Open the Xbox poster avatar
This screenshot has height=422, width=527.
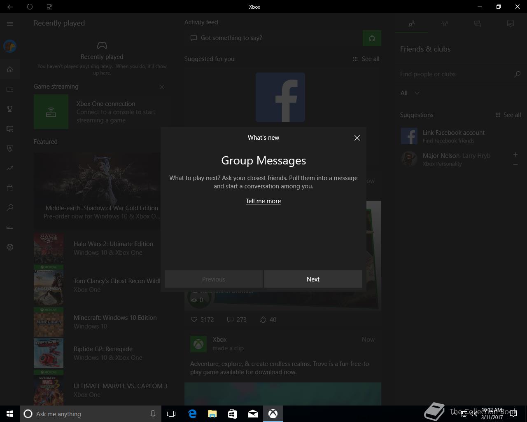pos(198,344)
